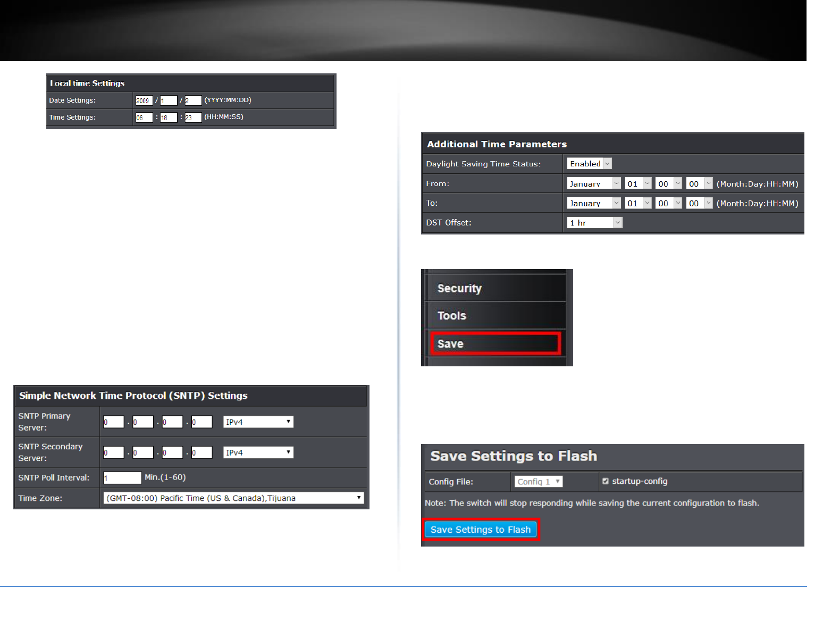This screenshot has width=823, height=638.
Task: Open the From month dropdown
Action: coord(594,183)
